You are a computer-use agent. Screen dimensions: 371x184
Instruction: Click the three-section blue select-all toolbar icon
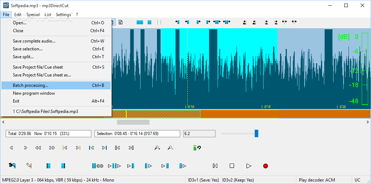(x=140, y=22)
